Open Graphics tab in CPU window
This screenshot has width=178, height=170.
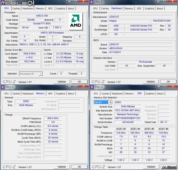61,9
